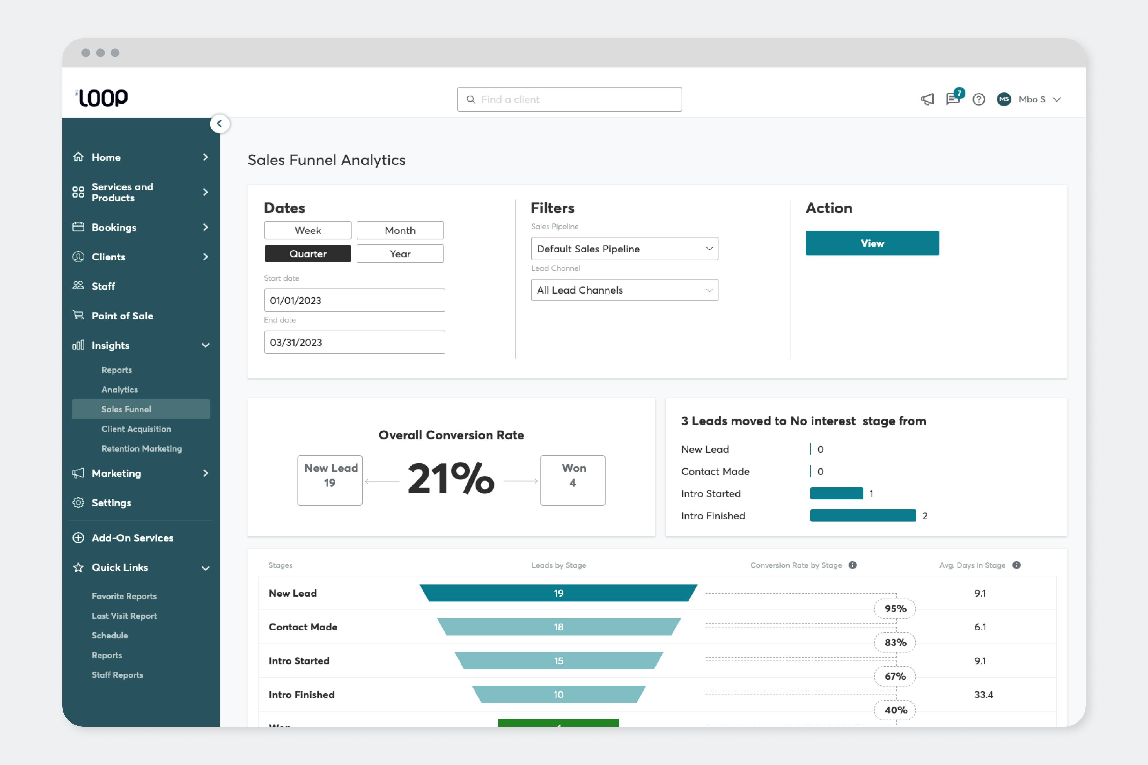Collapse the sidebar with the arrow button
This screenshot has height=765, width=1148.
(220, 123)
